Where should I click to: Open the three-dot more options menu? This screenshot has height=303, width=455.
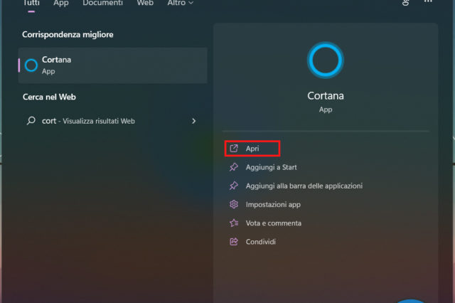[x=427, y=4]
